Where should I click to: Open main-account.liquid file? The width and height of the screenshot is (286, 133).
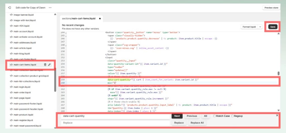coord(23,31)
